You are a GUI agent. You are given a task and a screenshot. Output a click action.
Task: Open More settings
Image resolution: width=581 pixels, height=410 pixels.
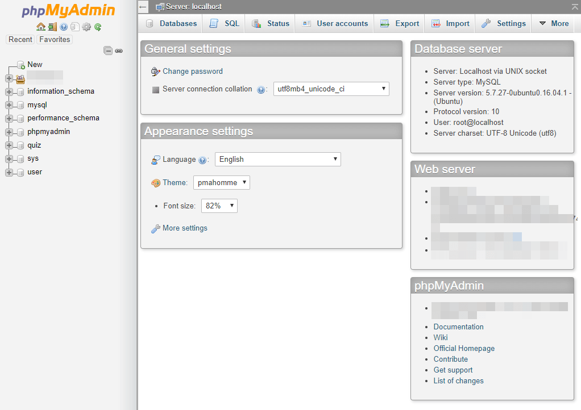coord(184,228)
